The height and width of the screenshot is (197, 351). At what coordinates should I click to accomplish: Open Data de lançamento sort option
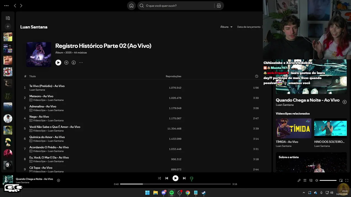click(x=249, y=27)
